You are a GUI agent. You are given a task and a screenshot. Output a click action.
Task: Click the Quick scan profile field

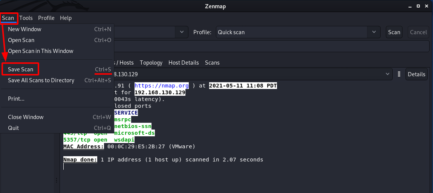[x=292, y=32]
